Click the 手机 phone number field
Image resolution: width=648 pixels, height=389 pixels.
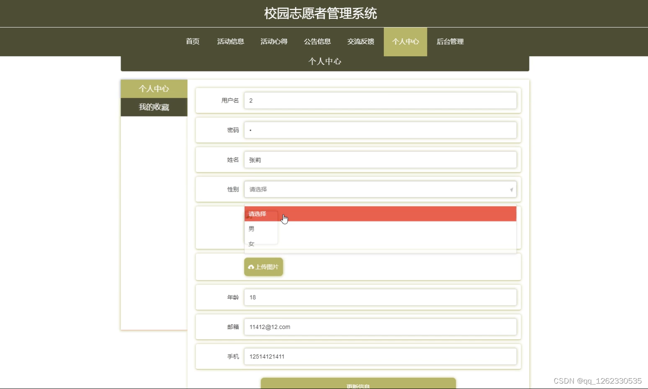pyautogui.click(x=380, y=357)
